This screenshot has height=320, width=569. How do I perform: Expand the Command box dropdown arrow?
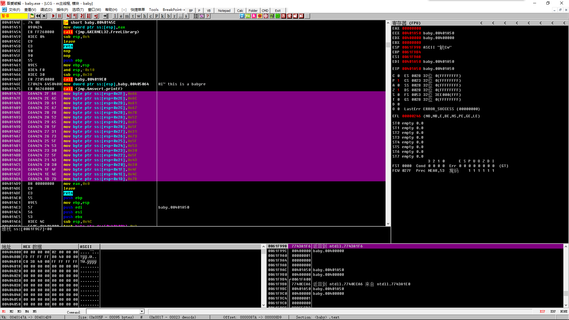(142, 311)
